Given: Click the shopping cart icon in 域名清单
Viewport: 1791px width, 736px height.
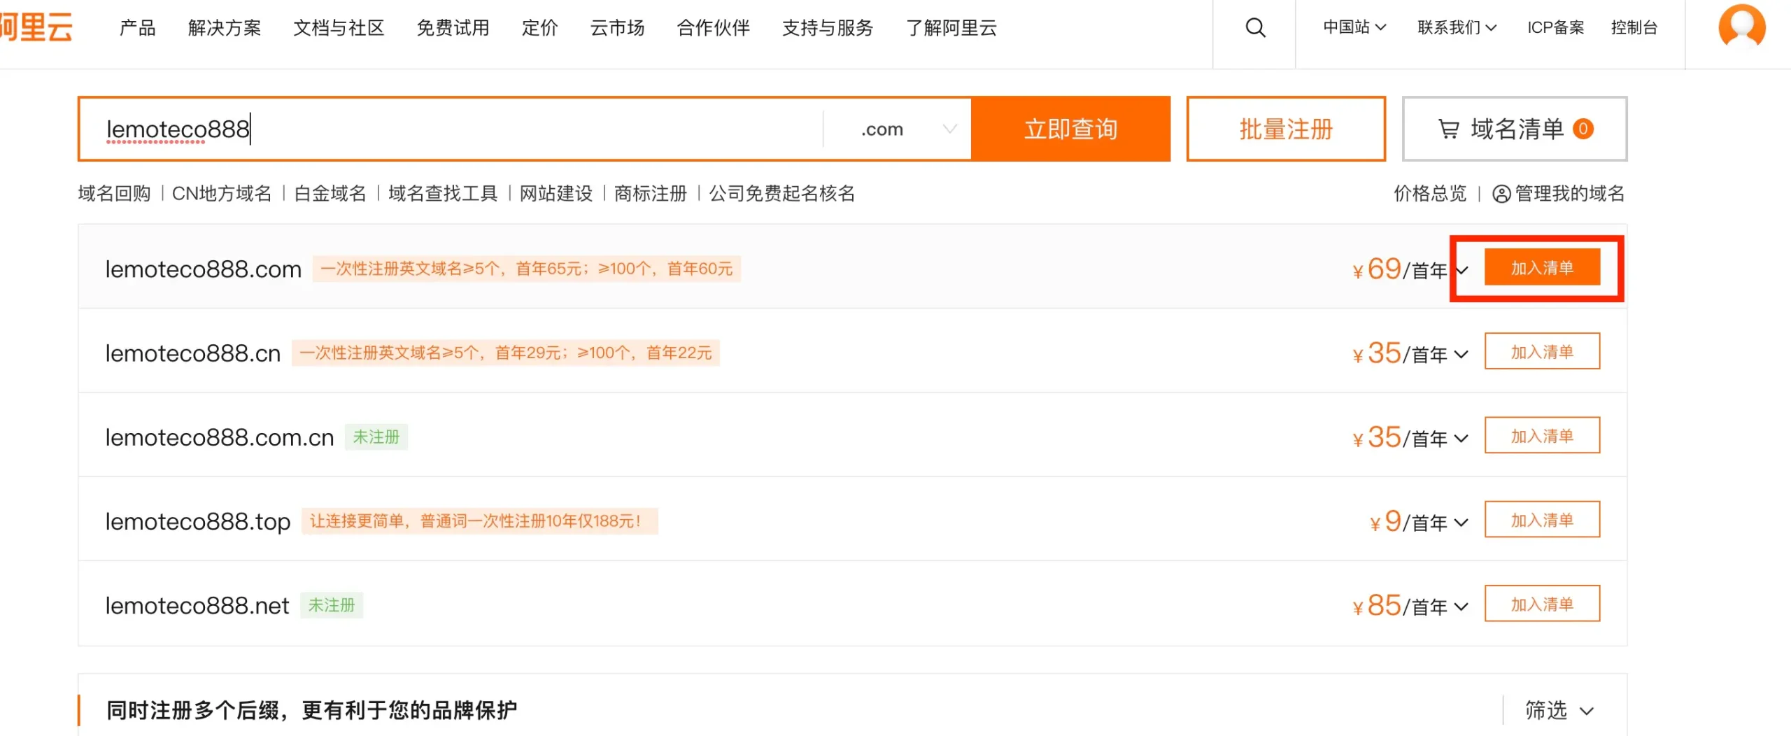Looking at the screenshot, I should 1448,129.
